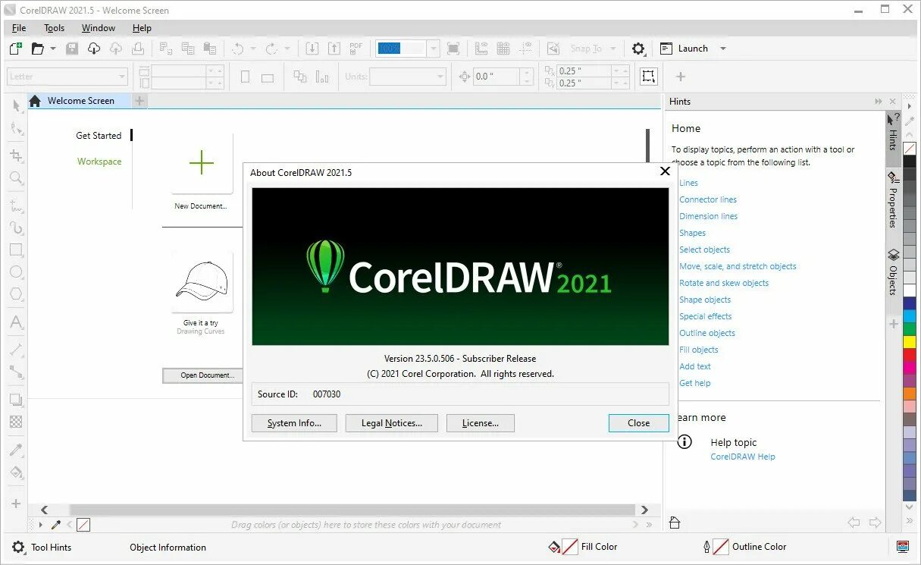Pick the blue swatch in color palette
The height and width of the screenshot is (565, 921).
(910, 303)
